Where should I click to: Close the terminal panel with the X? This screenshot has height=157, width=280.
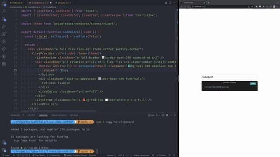(x=175, y=115)
